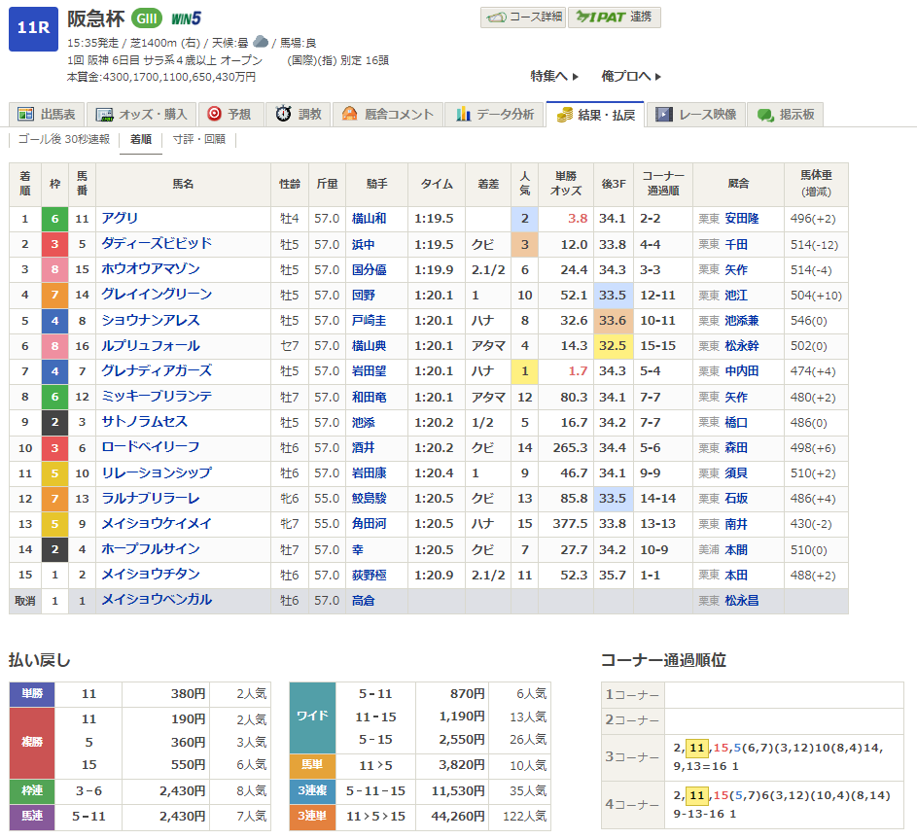Click the bar chart icon for データ分析

point(463,115)
